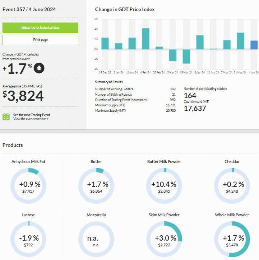Click the Number of Bidding Rounds row
The height and width of the screenshot is (260, 259).
[135, 94]
